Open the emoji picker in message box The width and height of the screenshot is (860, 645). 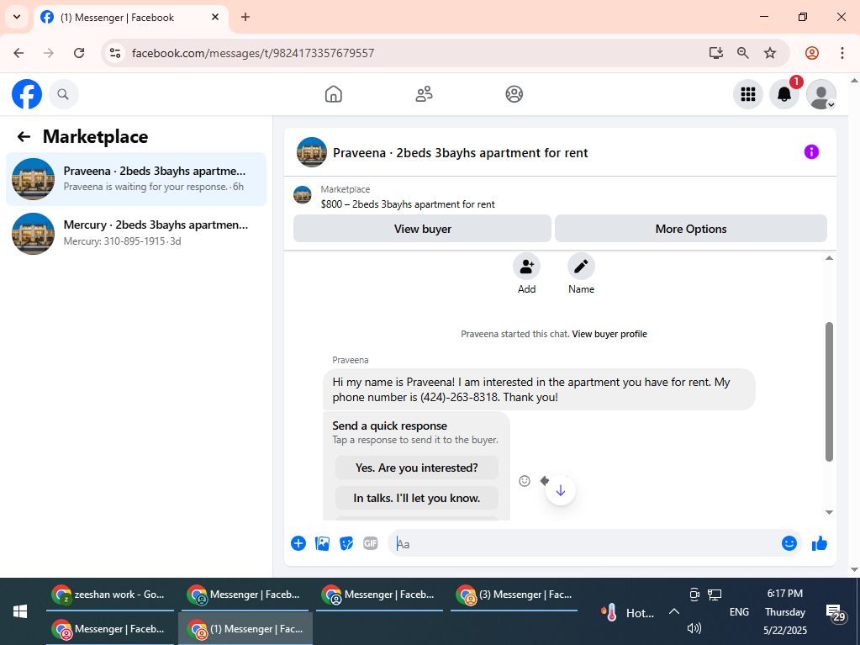[789, 543]
